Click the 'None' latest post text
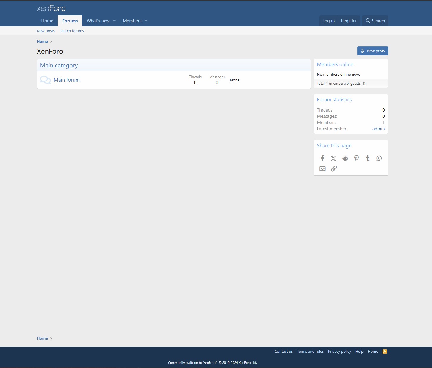Viewport: 432px width, 368px height. coord(235,80)
